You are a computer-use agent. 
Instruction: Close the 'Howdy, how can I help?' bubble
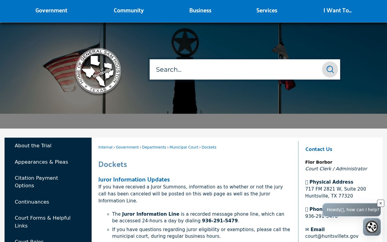pos(381,203)
